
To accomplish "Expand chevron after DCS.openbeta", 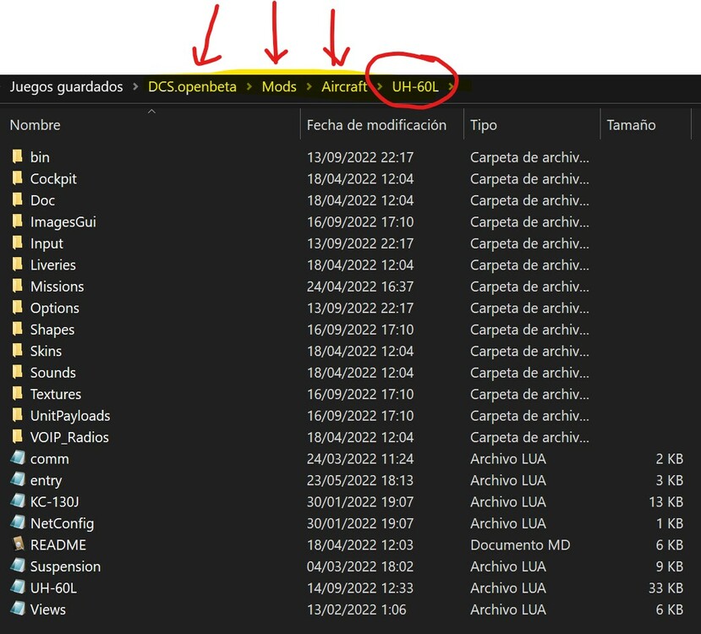I will pos(249,87).
